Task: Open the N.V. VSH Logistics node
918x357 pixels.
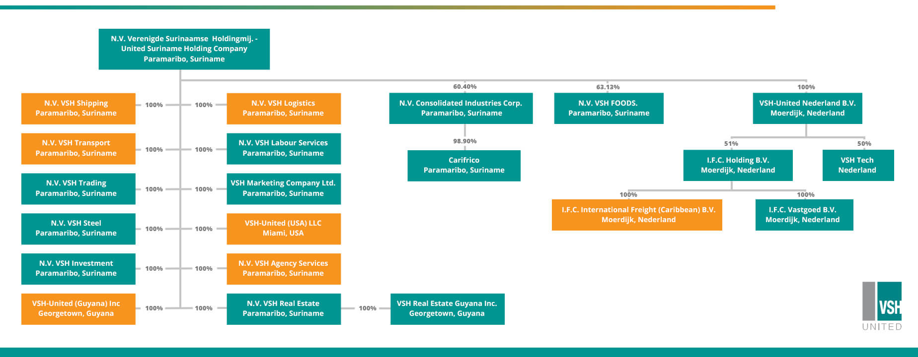Action: 283,108
